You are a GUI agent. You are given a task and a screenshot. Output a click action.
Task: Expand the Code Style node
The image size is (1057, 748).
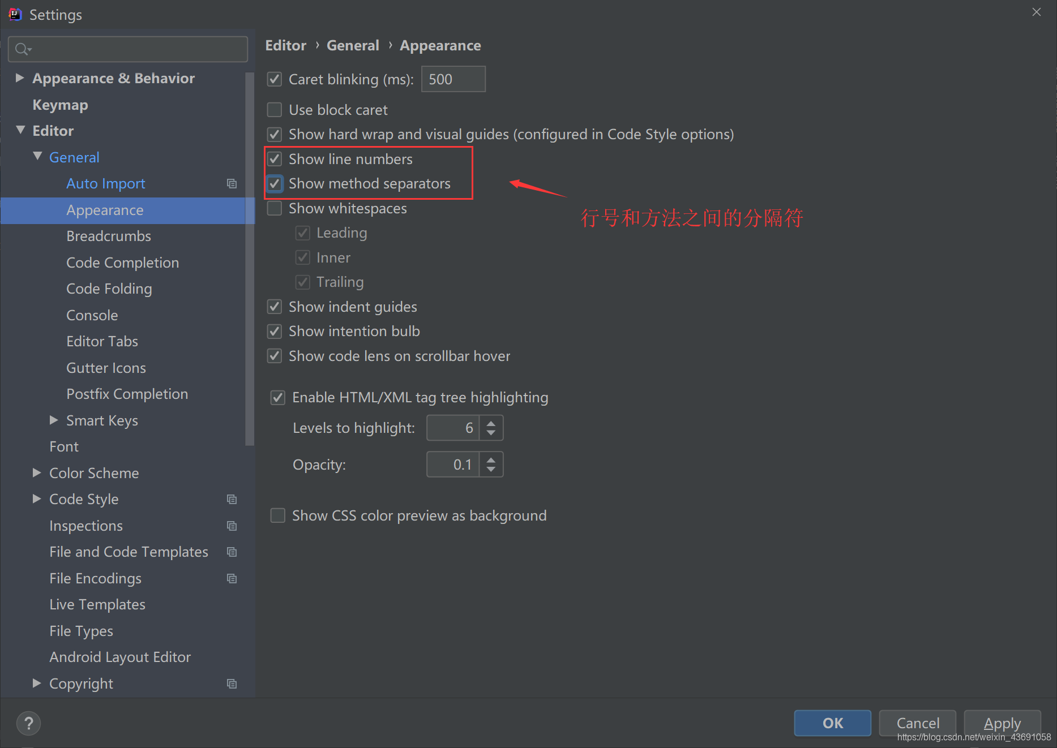pos(37,498)
